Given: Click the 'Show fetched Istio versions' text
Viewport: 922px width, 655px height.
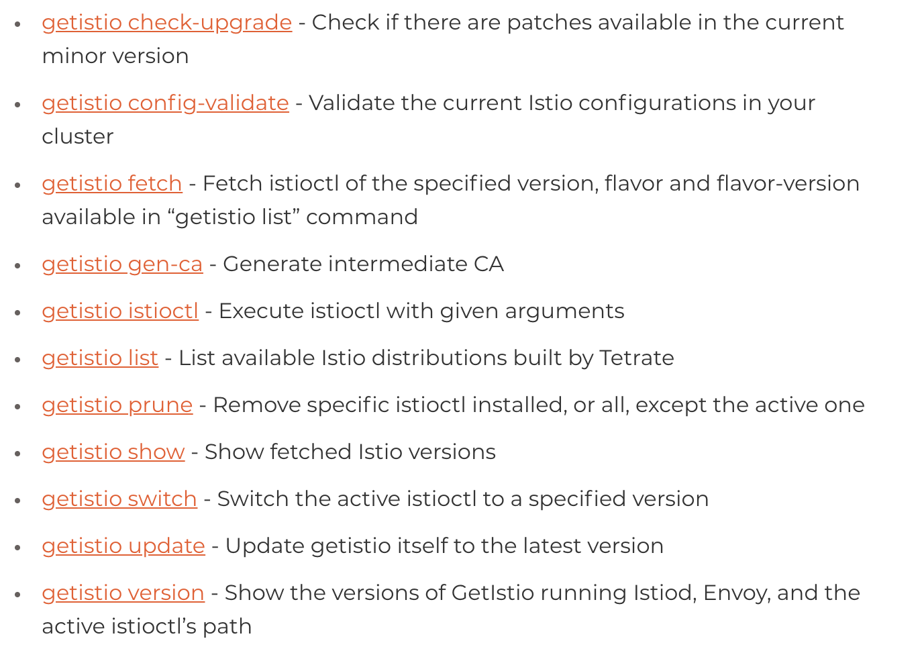Looking at the screenshot, I should pos(350,452).
